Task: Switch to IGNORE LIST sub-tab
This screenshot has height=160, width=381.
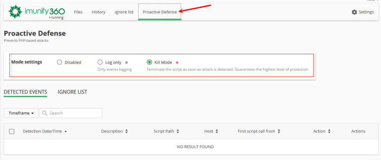Action: 73,92
